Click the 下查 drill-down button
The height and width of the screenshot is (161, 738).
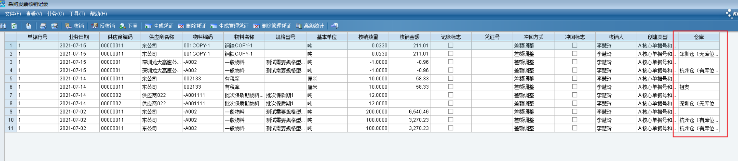point(129,26)
